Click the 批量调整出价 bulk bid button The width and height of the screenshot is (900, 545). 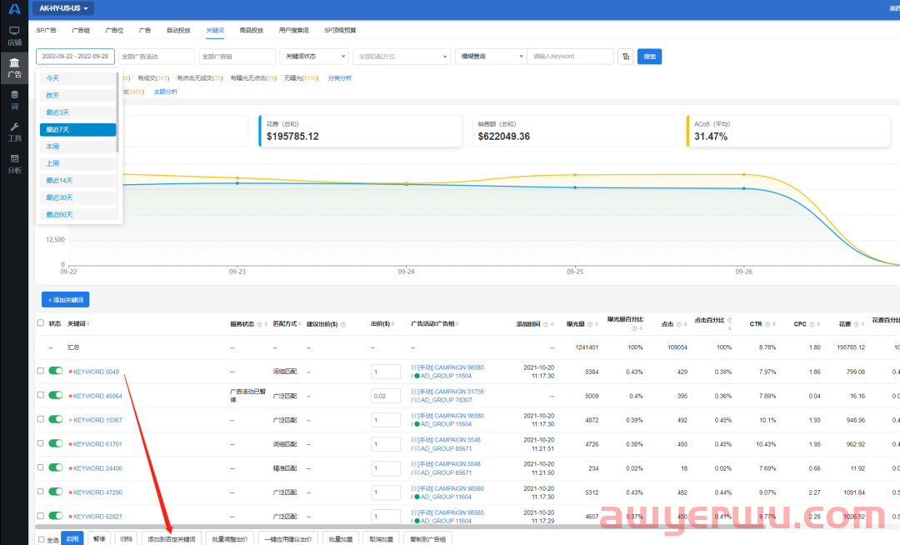tap(230, 539)
